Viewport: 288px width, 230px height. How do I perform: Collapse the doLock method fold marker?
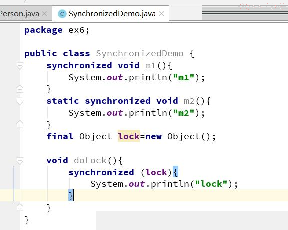tap(20, 160)
